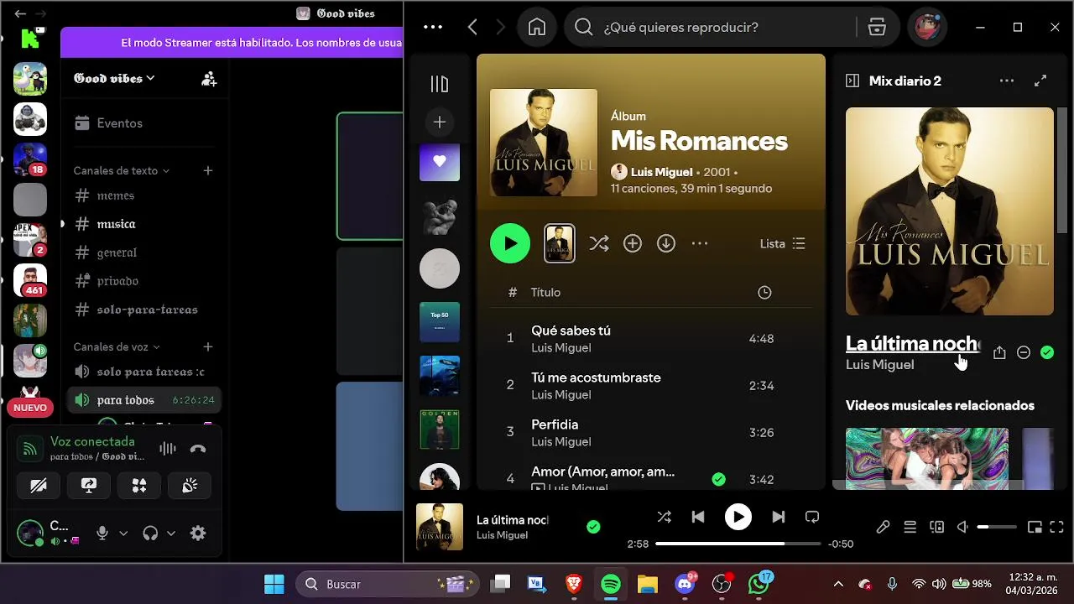Open Connect to a device icon
The image size is (1074, 604).
(x=937, y=528)
